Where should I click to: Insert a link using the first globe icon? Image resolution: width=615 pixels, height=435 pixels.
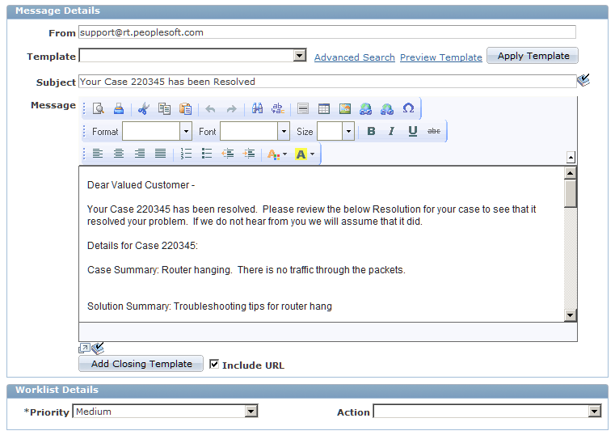point(365,108)
